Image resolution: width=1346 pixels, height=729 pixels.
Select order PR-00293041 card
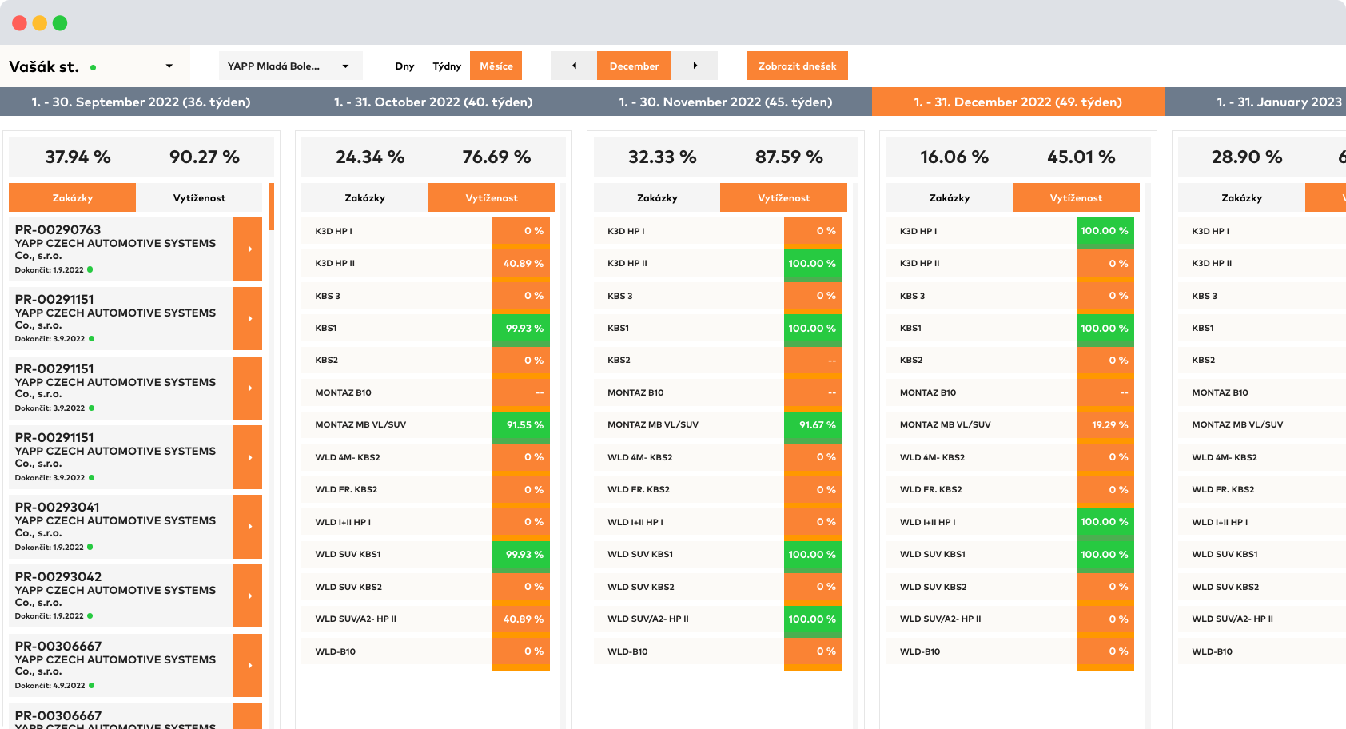tap(121, 527)
